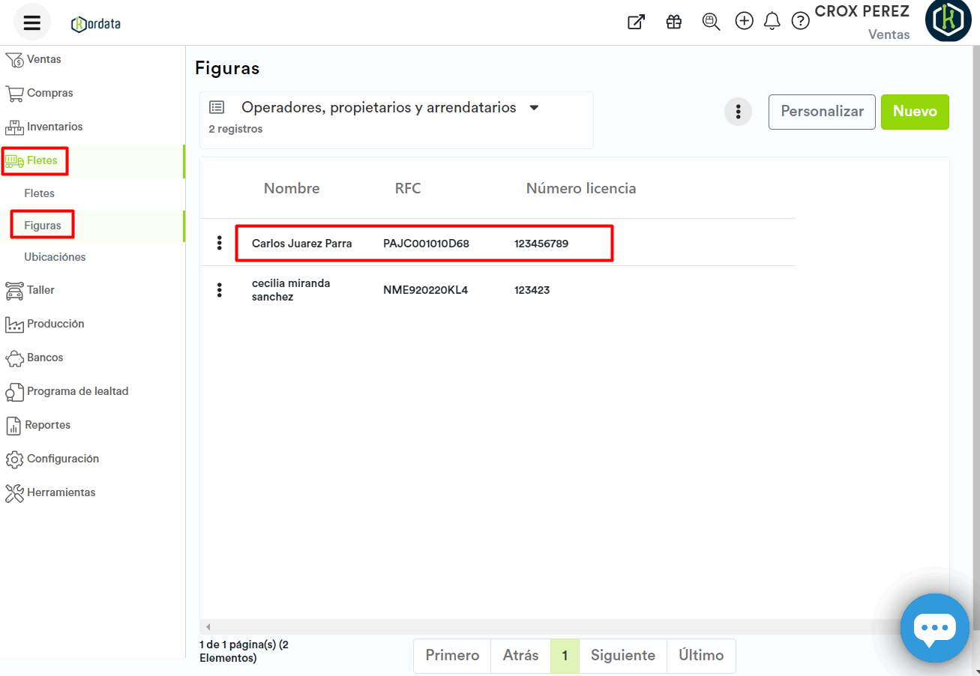Open the chat support bubble

934,628
